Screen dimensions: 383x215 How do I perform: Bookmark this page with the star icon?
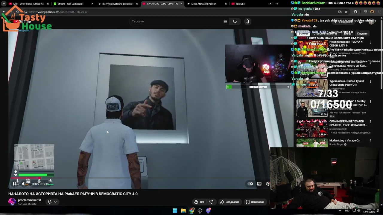346,12
